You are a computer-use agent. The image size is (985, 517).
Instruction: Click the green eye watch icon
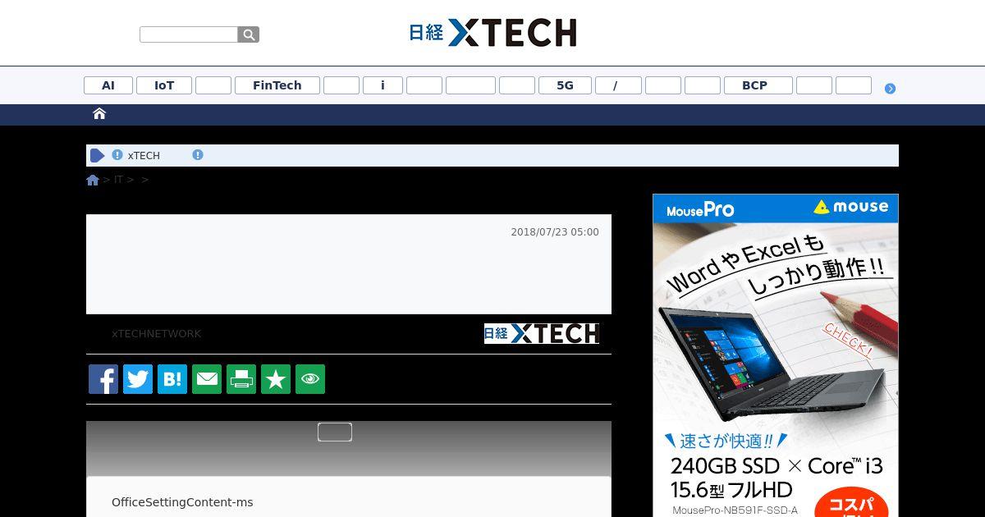click(x=310, y=379)
